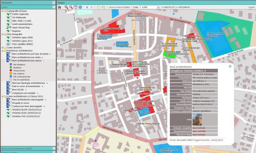Select Ortofoto FVG (23/05/2012) radio button
256x153 pixels.
[11, 116]
